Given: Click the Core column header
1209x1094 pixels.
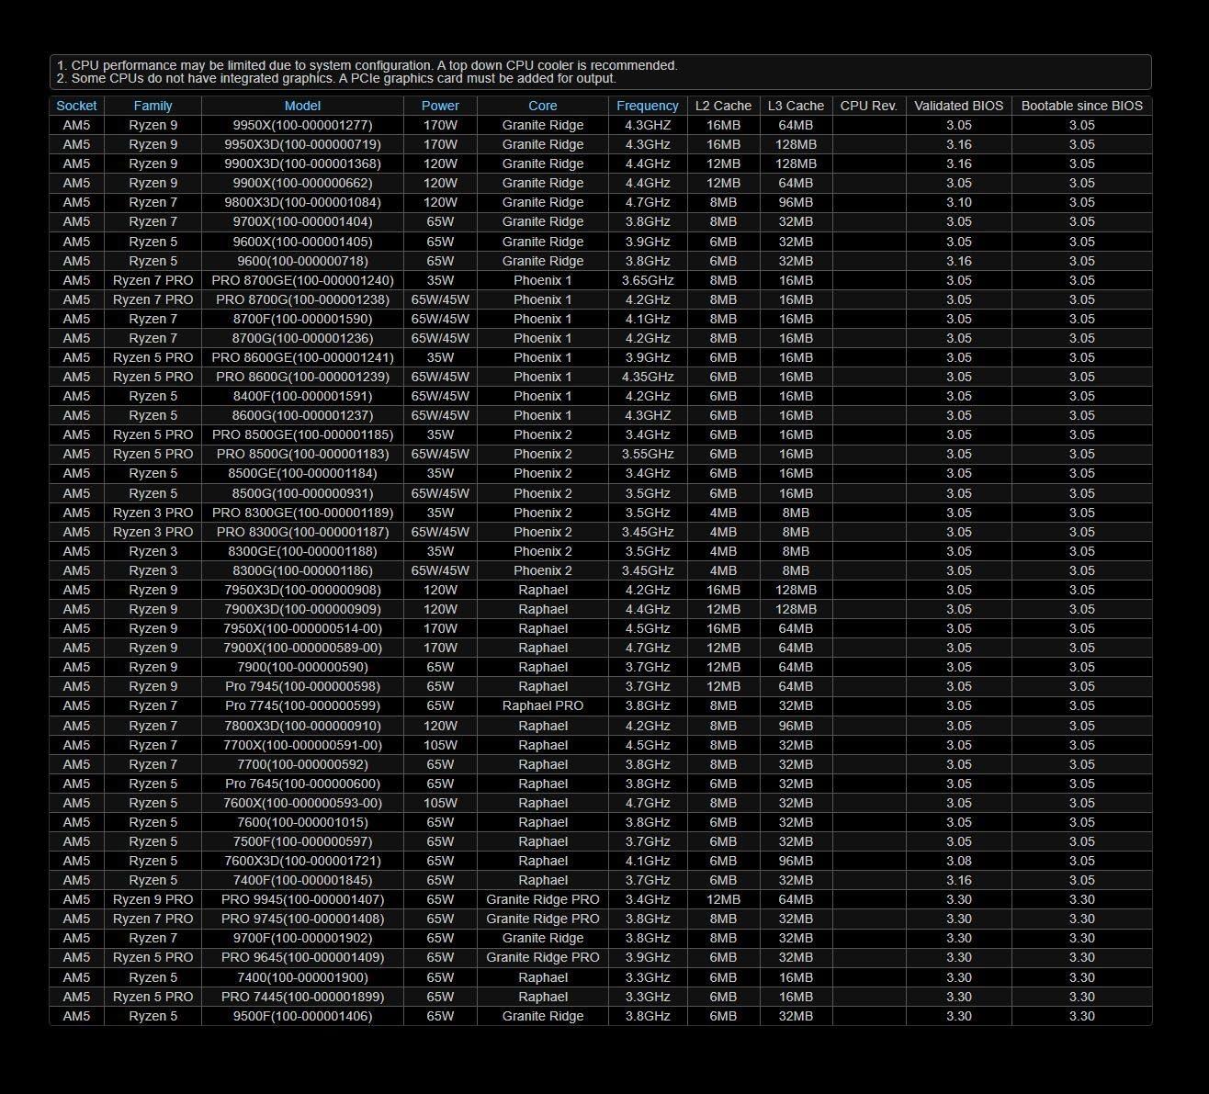Looking at the screenshot, I should (542, 106).
